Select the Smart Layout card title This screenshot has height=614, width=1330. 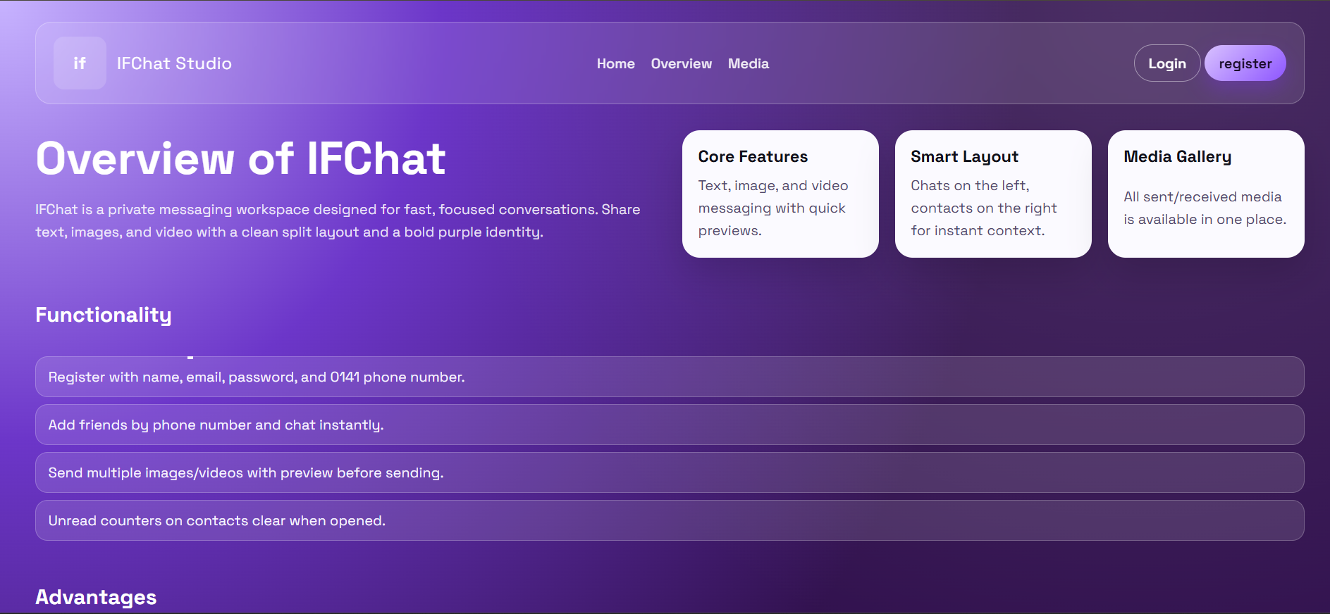[x=964, y=156]
